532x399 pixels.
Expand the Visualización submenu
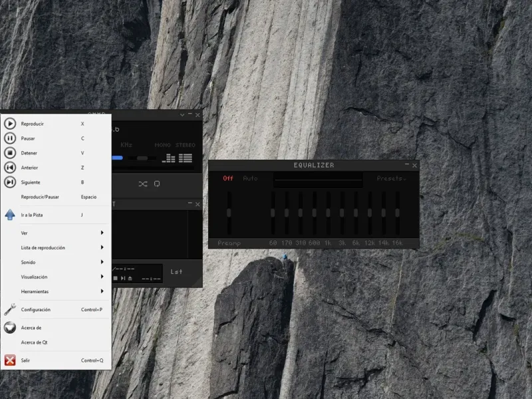click(56, 277)
